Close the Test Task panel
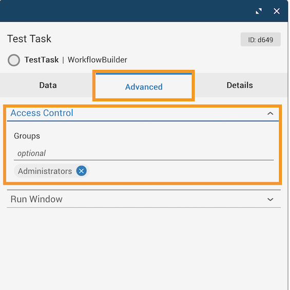Screen dimensions: 290x290 277,11
